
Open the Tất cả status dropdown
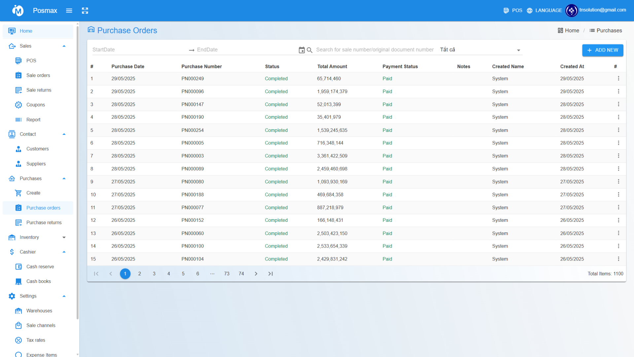click(x=480, y=50)
